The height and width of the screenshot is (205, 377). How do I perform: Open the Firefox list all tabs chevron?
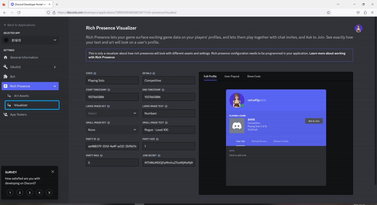338,4
